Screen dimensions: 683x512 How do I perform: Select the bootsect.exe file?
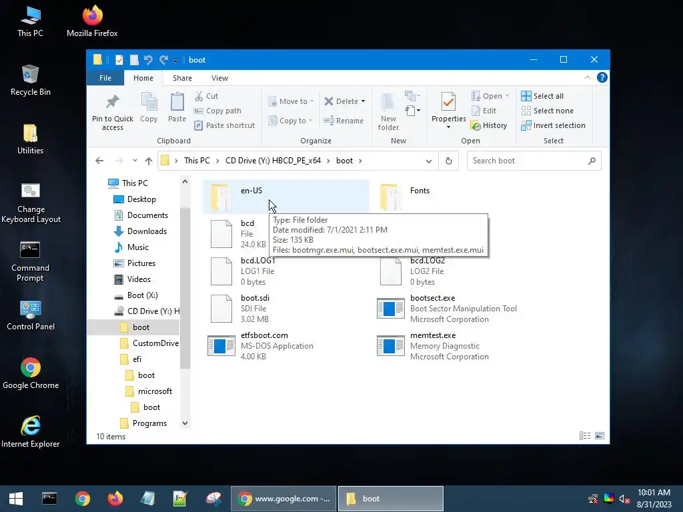[x=448, y=309]
